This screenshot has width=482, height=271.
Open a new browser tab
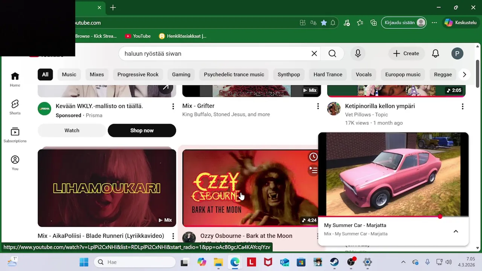click(113, 8)
